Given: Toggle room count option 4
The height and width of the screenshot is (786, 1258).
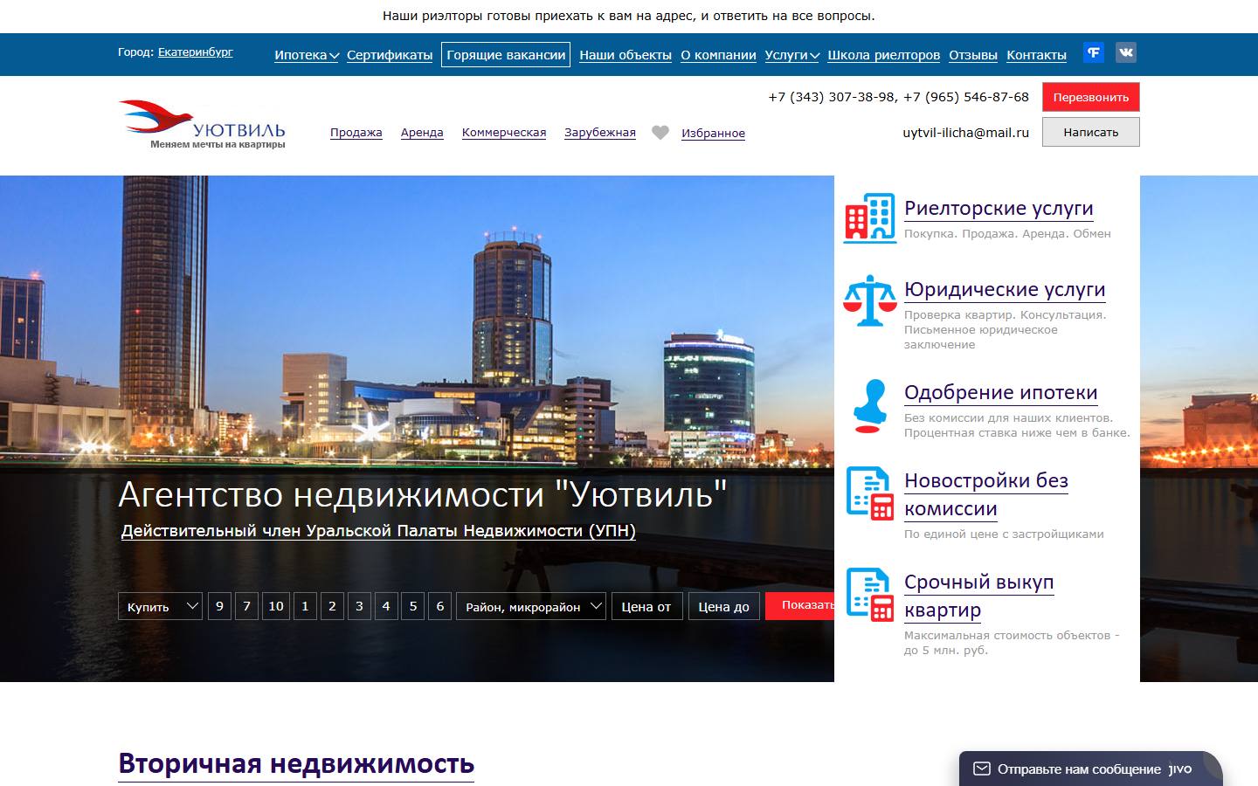Looking at the screenshot, I should [386, 606].
